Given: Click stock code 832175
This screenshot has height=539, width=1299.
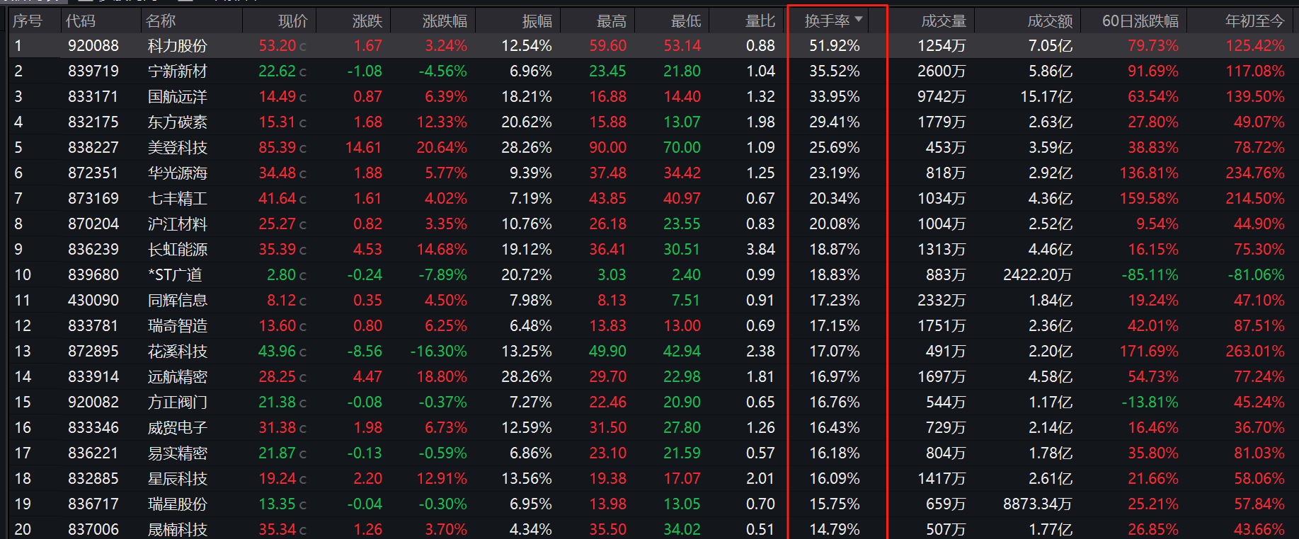Looking at the screenshot, I should pyautogui.click(x=93, y=122).
